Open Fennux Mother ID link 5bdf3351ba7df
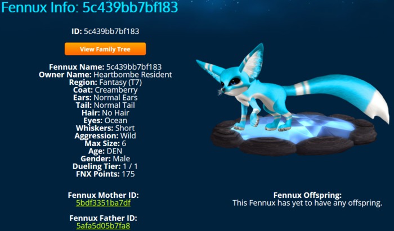 coord(103,203)
